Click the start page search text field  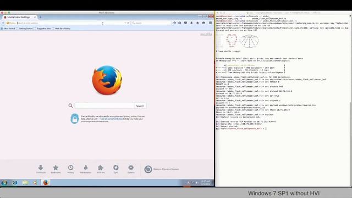pos(105,106)
